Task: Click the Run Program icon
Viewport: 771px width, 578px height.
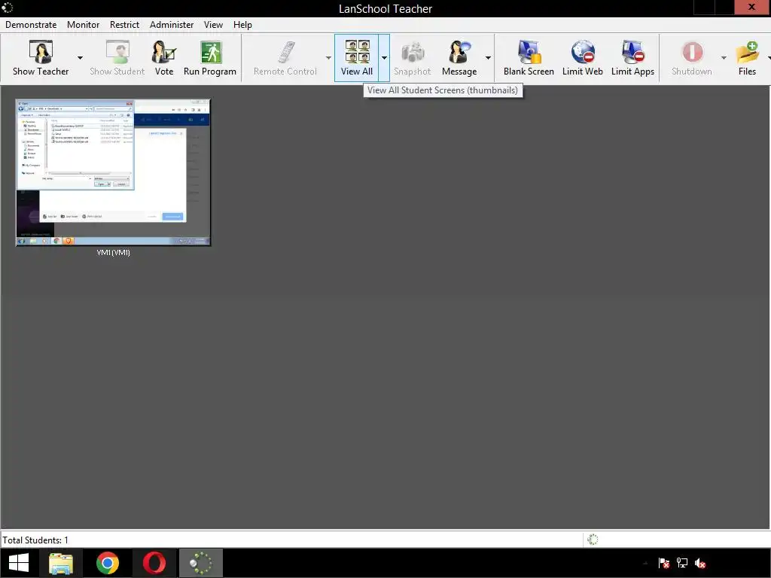Action: tap(210, 58)
